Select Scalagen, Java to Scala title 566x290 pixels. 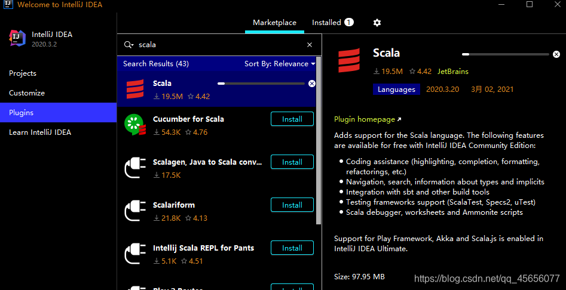point(207,162)
